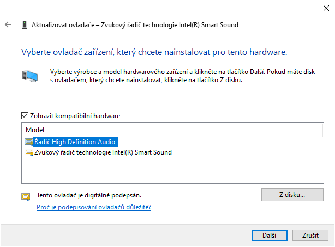Click Další to continue
The height and width of the screenshot is (247, 335).
pos(269,235)
